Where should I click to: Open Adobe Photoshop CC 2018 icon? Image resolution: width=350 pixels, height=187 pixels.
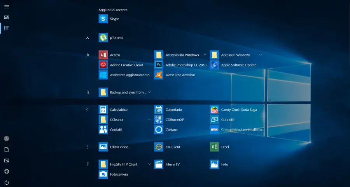159,65
